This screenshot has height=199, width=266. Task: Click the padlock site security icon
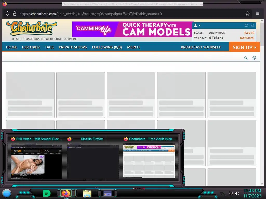(x=15, y=13)
